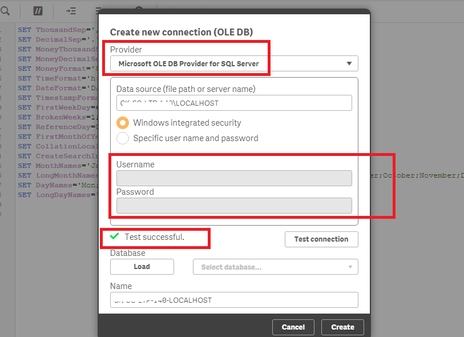Cancel the new connection dialog
Screen dimensions: 464x337
point(293,327)
